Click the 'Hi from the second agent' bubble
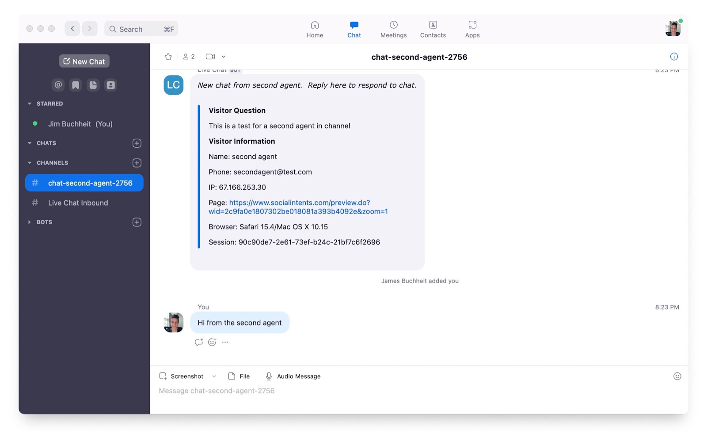Screen dimensions: 707x437 (x=239, y=323)
